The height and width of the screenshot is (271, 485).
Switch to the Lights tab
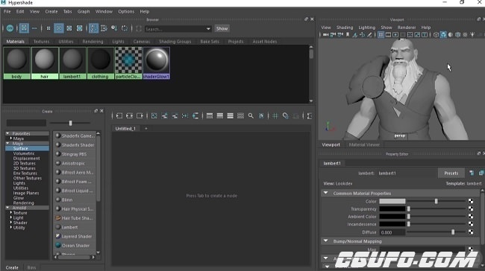click(x=118, y=42)
